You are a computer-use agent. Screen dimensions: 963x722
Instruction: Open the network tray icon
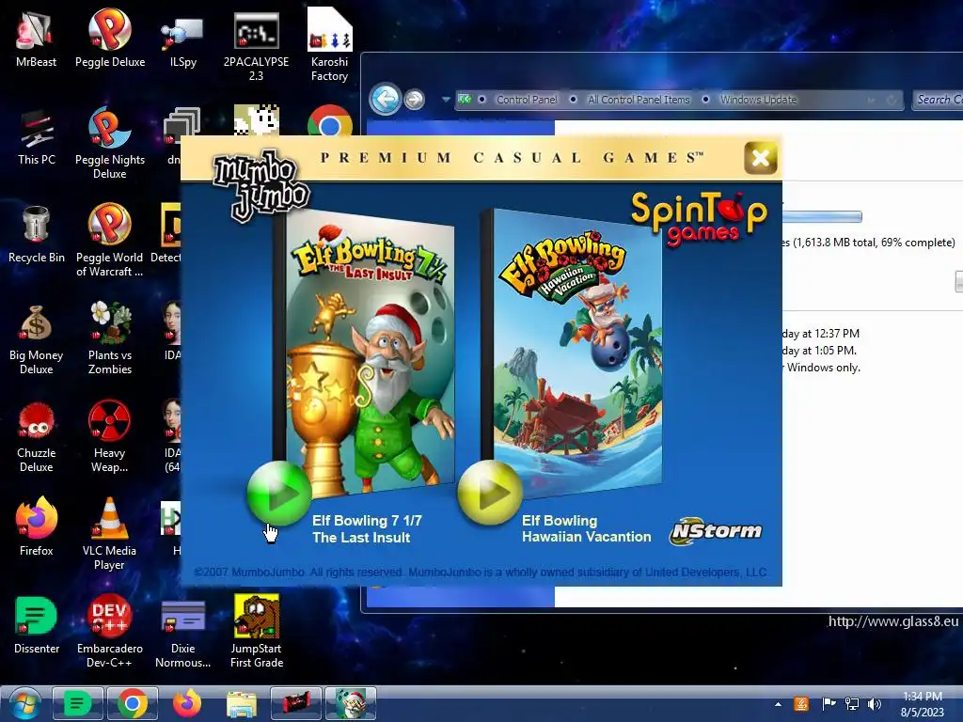coord(852,704)
